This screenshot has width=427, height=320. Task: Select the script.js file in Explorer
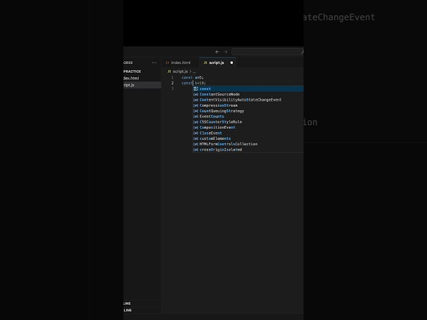coord(142,85)
